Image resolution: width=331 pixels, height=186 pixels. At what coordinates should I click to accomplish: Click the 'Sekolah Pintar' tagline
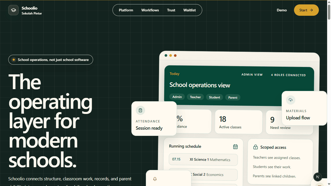click(32, 13)
